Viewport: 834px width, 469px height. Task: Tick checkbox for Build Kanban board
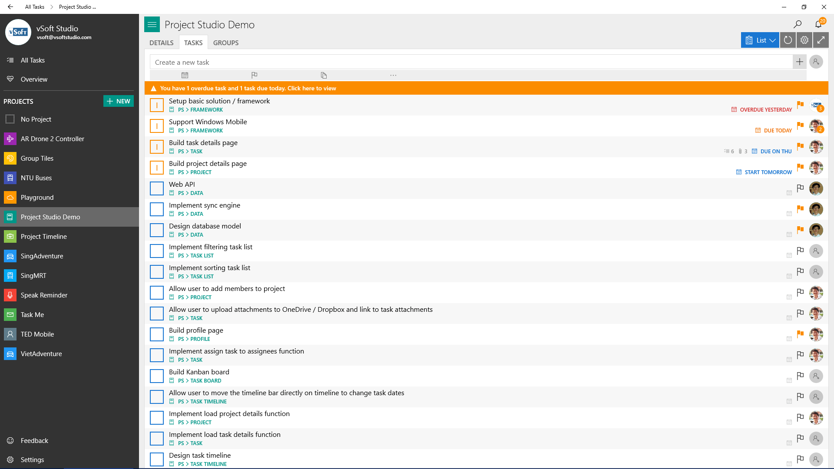[x=156, y=376]
